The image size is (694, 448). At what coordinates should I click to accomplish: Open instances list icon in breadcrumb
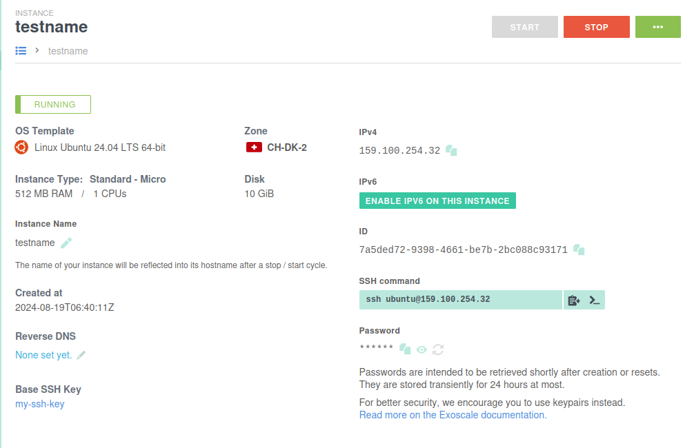[x=21, y=50]
